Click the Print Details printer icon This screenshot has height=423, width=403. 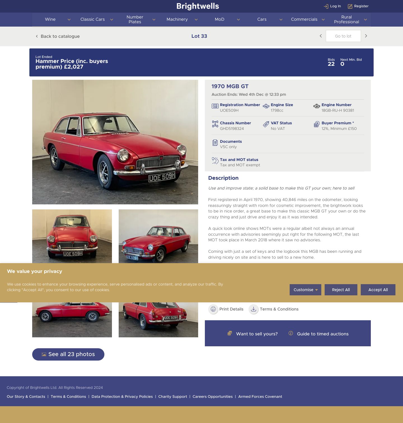pos(213,309)
